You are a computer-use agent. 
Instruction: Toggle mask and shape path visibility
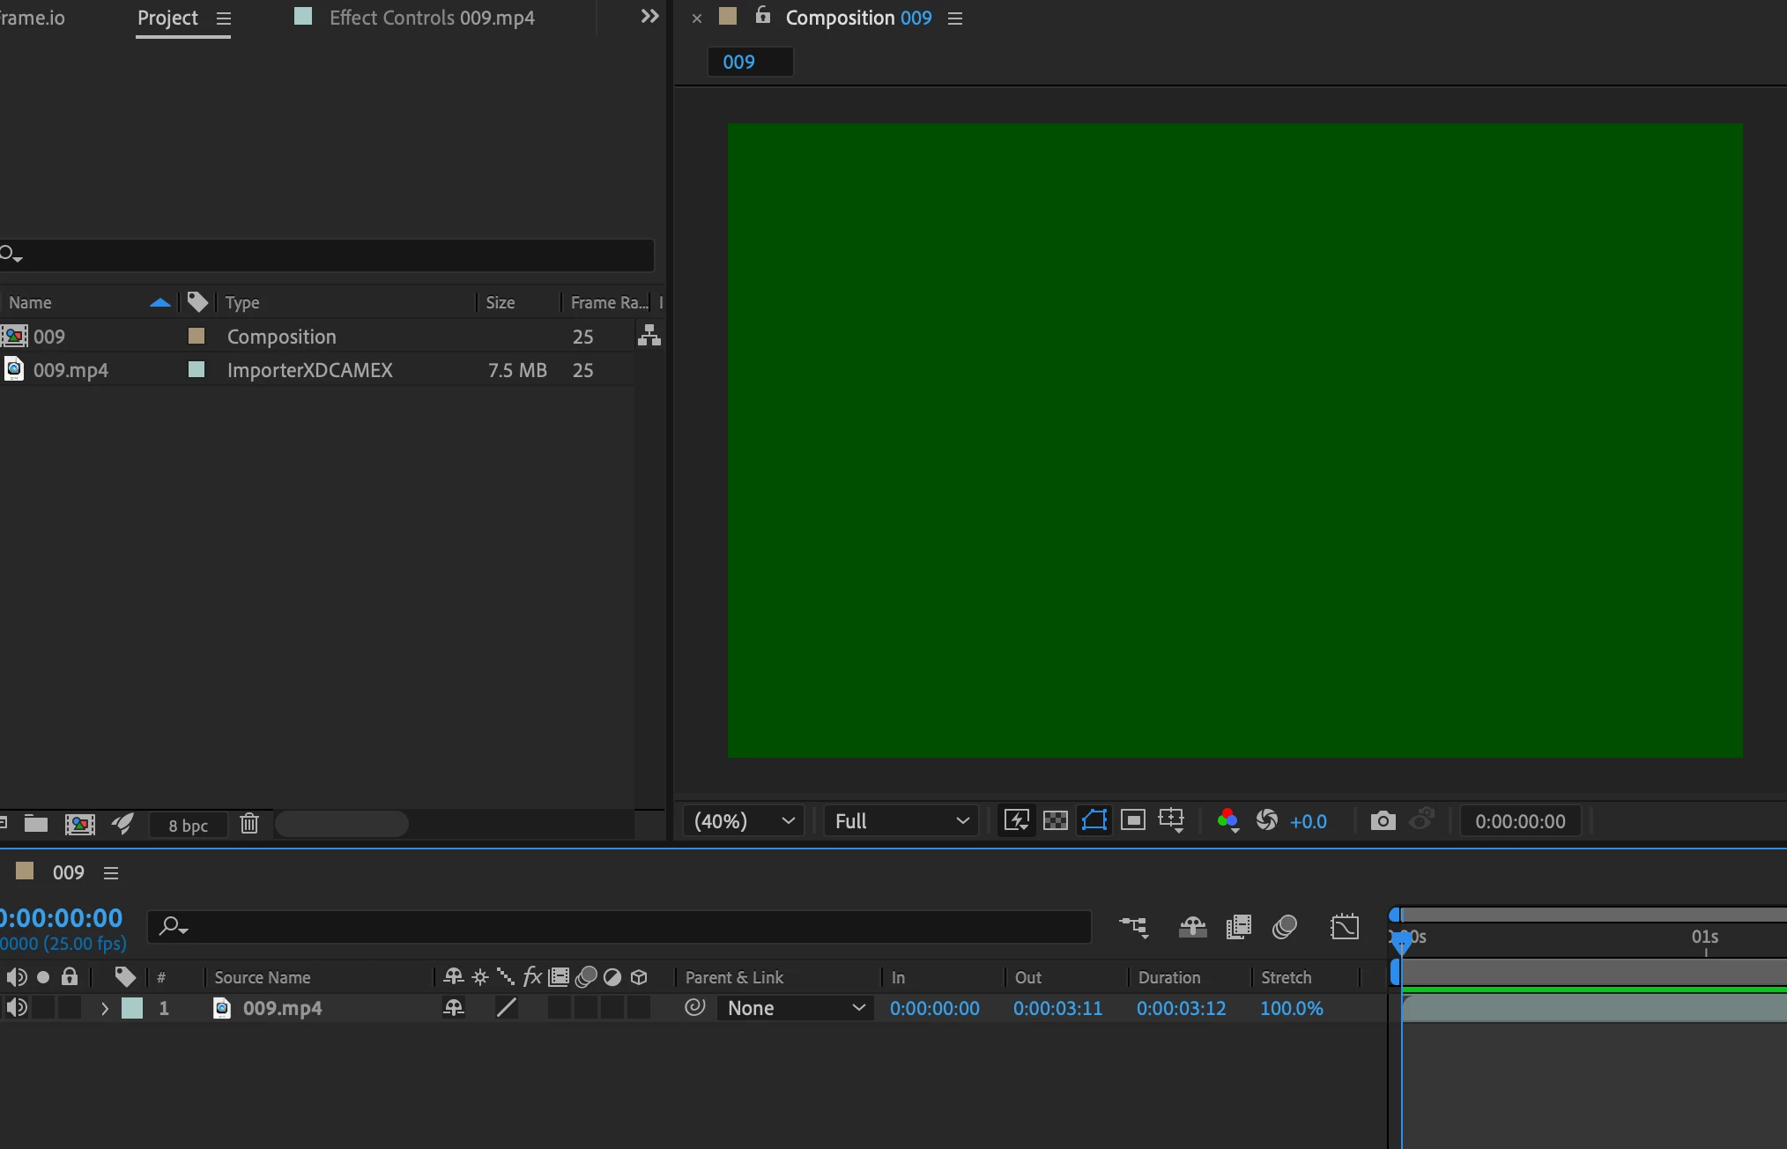point(1094,821)
